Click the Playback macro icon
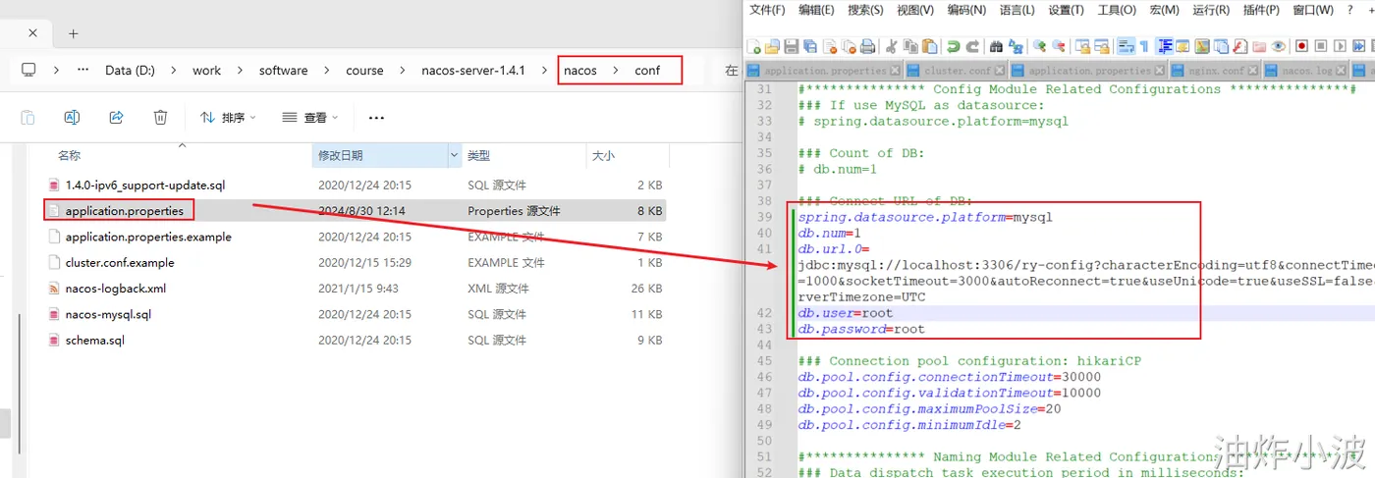 1340,46
